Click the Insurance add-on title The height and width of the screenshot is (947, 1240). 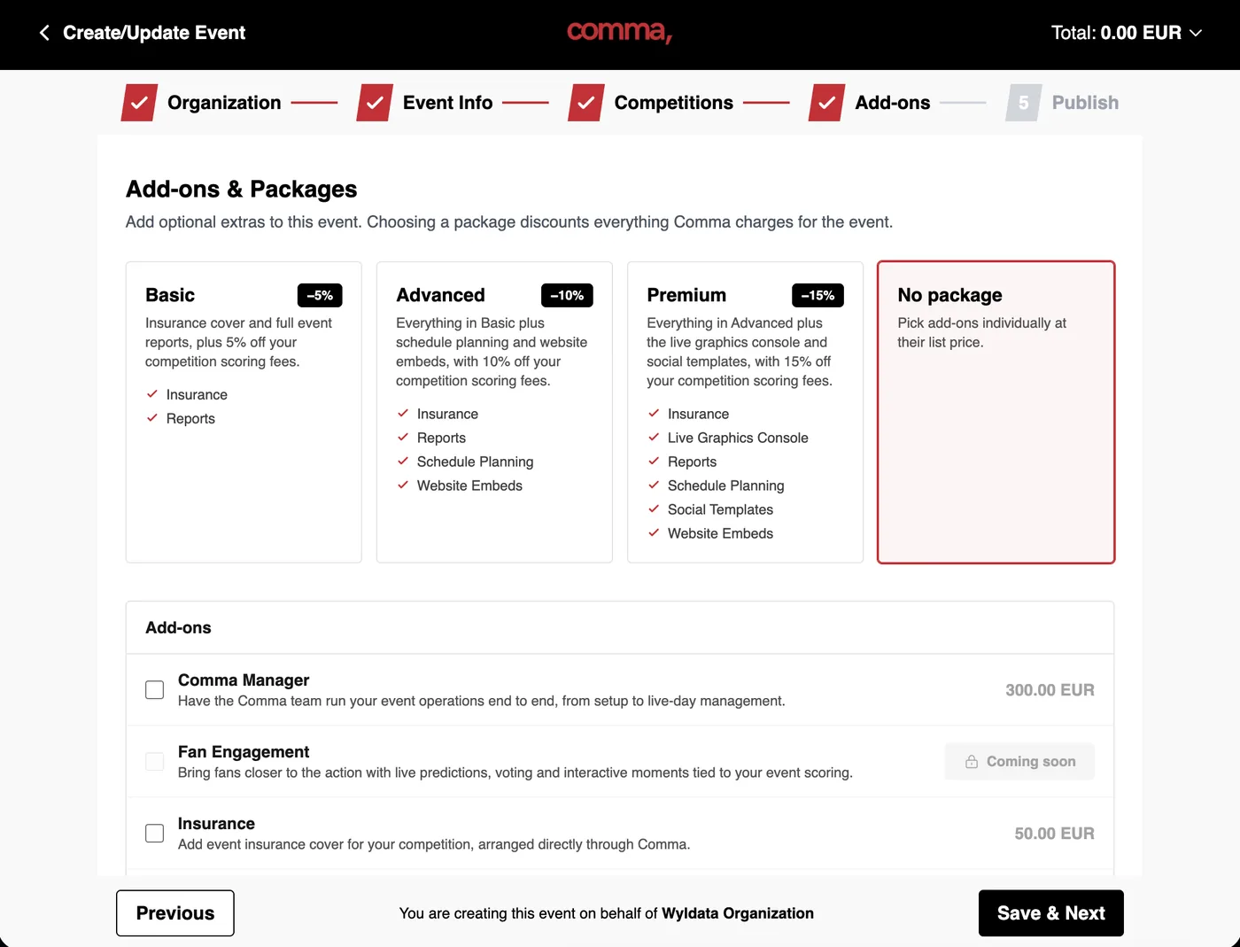[x=216, y=824]
